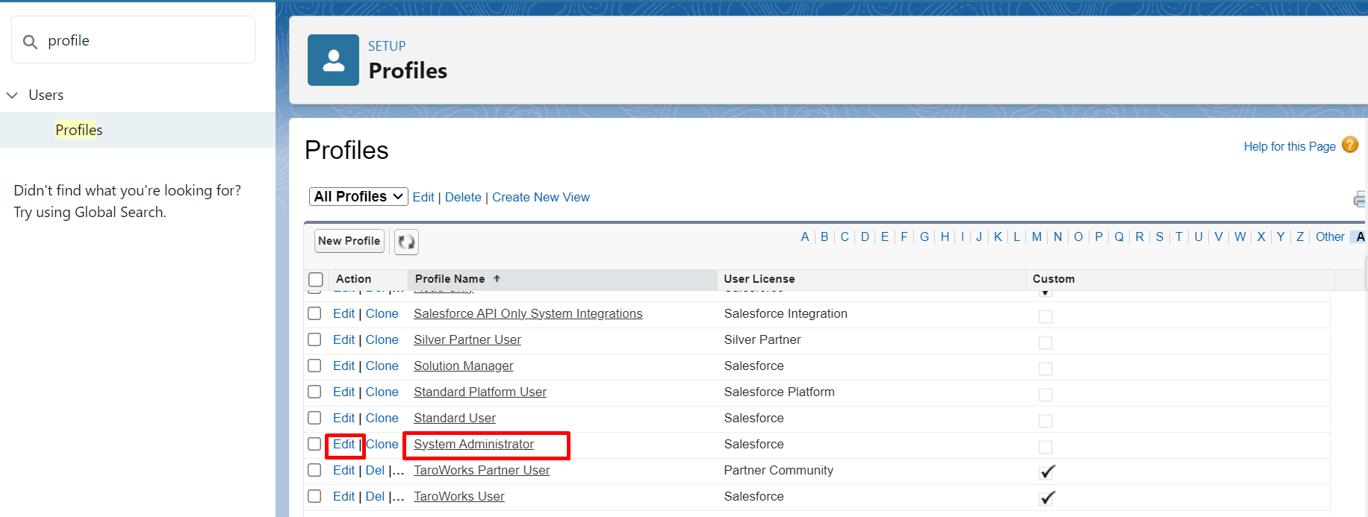Select Profiles in the setup sidebar
The width and height of the screenshot is (1368, 517).
78,130
